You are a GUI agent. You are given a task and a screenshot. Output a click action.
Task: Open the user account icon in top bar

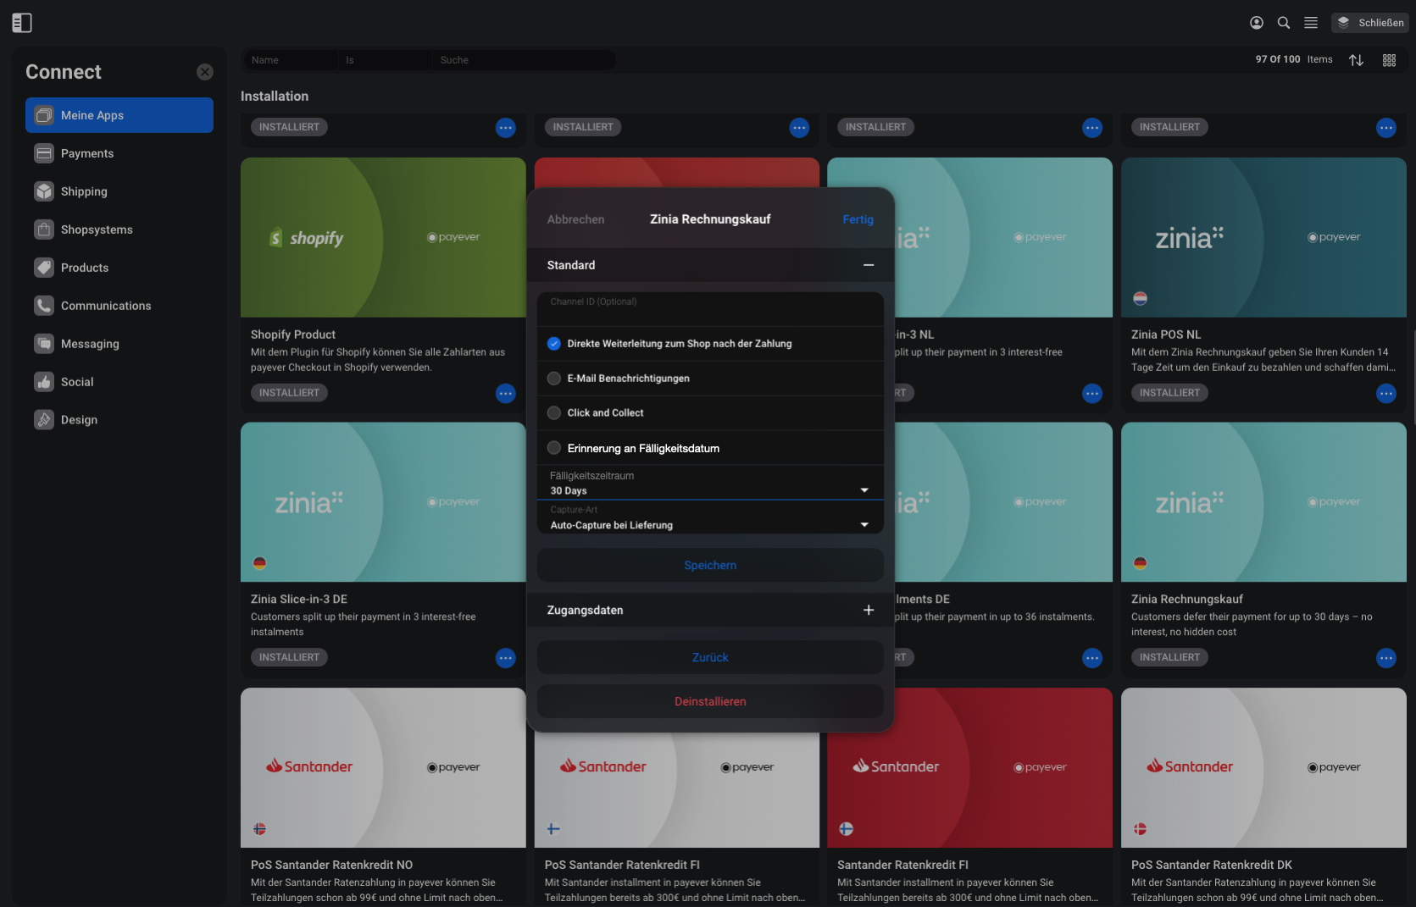pyautogui.click(x=1257, y=23)
